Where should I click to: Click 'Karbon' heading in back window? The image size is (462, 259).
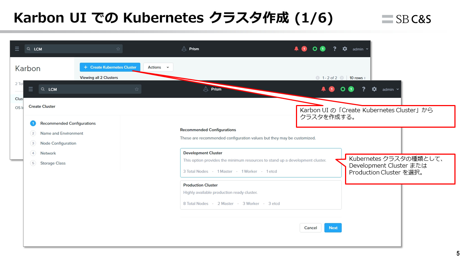[x=28, y=68]
